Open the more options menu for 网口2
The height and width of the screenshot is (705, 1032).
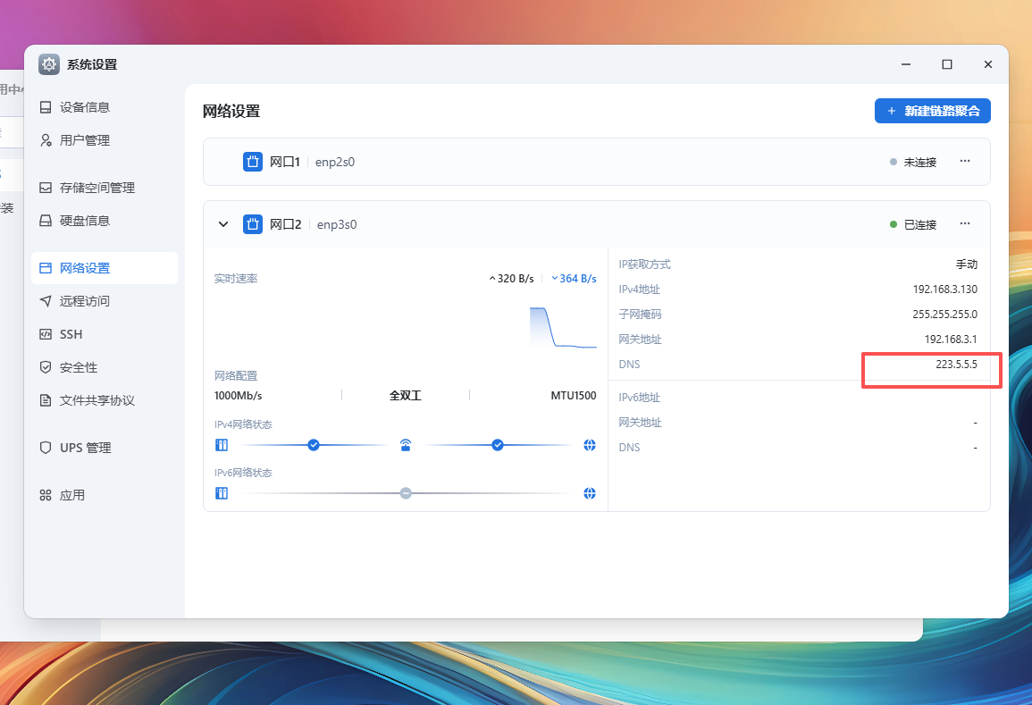coord(965,223)
